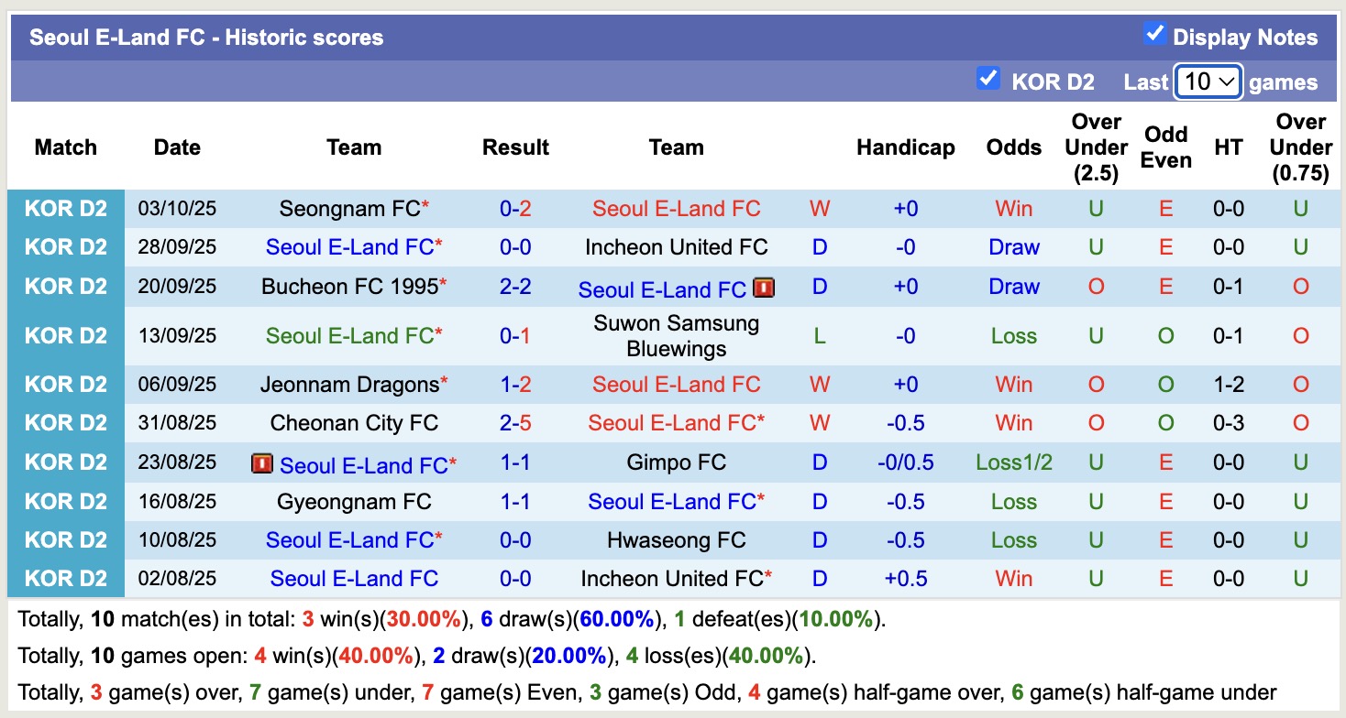Toggle the Display Notes checkbox
Image resolution: width=1346 pixels, height=718 pixels.
(1154, 35)
